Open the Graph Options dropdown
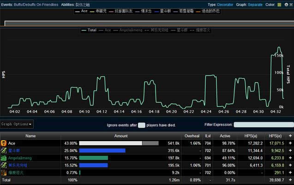 coord(17,124)
